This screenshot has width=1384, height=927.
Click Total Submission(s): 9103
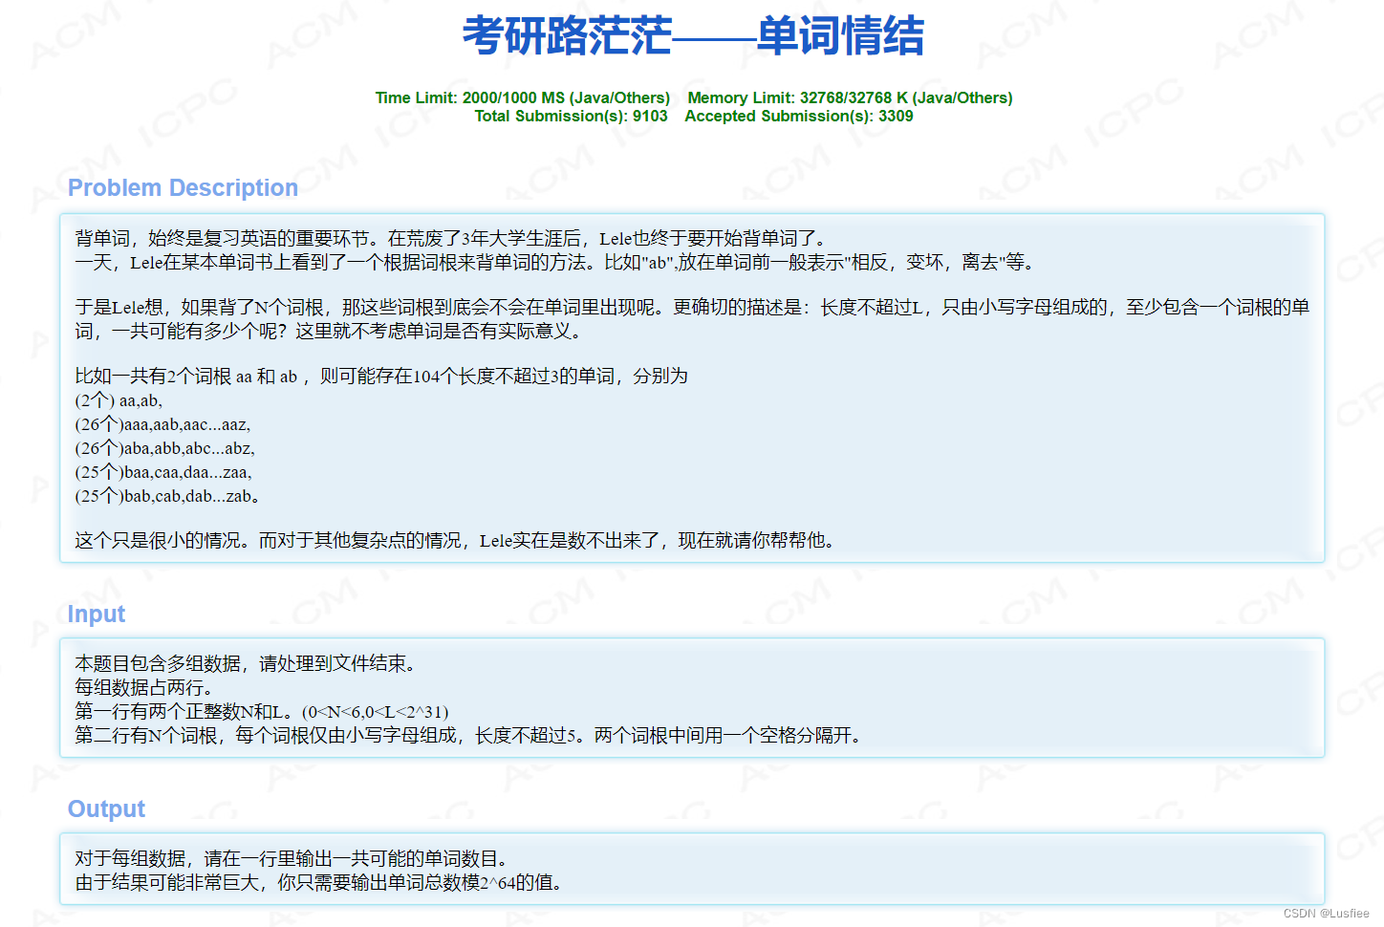pos(571,116)
